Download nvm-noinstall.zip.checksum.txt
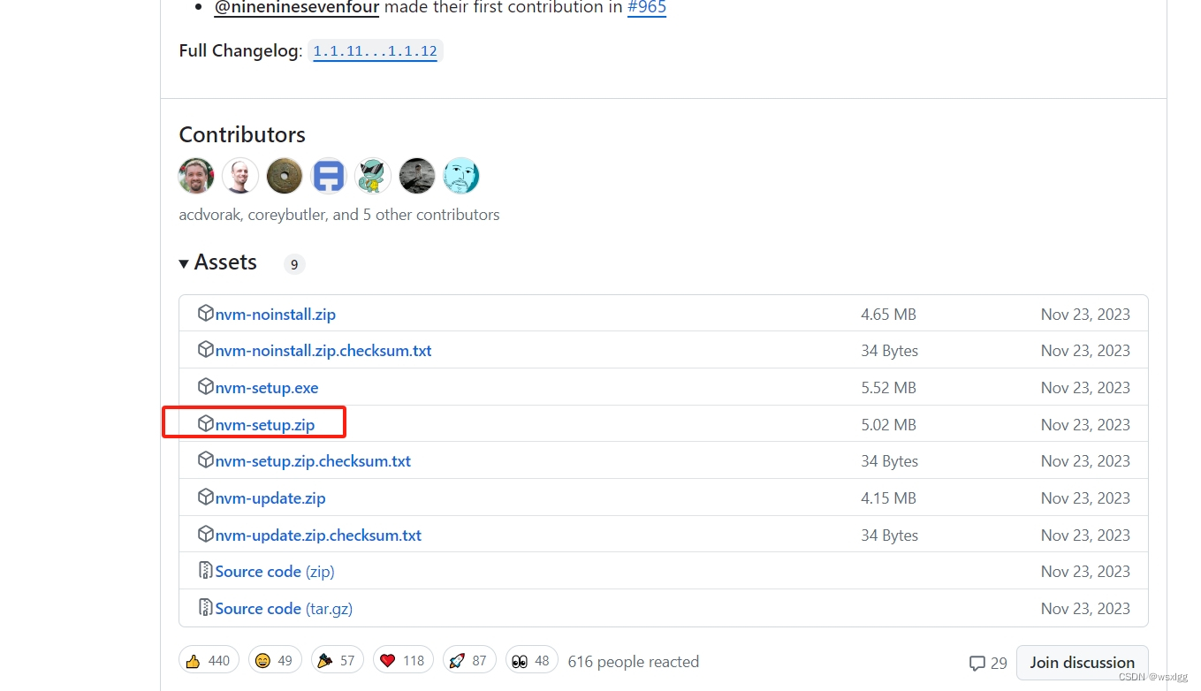1201x691 pixels. tap(323, 351)
